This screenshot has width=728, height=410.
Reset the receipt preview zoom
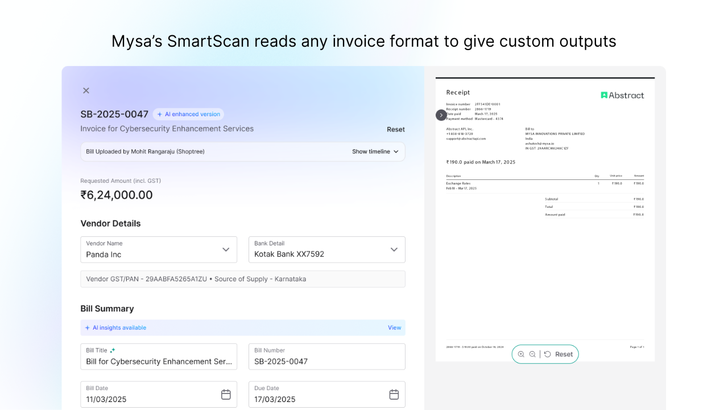click(559, 354)
